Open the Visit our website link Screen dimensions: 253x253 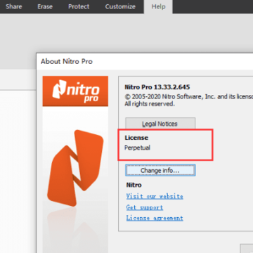[x=155, y=196]
